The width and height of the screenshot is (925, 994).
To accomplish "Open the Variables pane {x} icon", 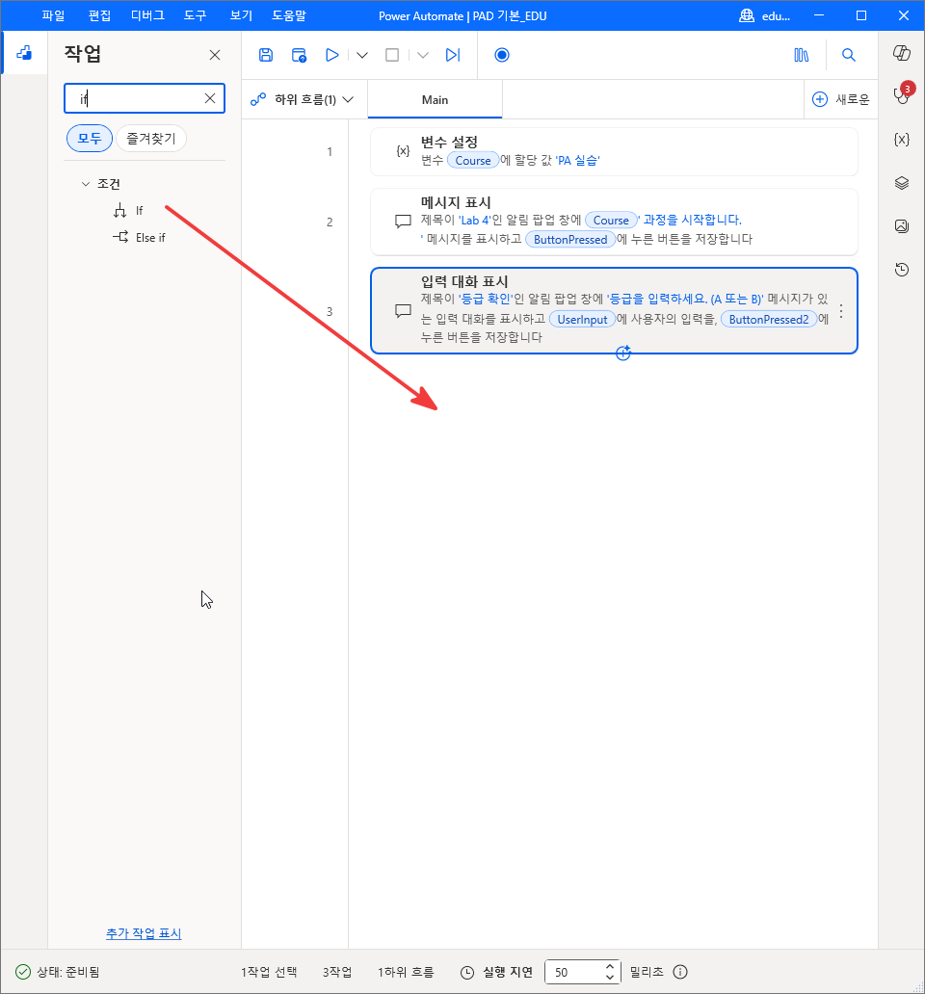I will pos(902,140).
